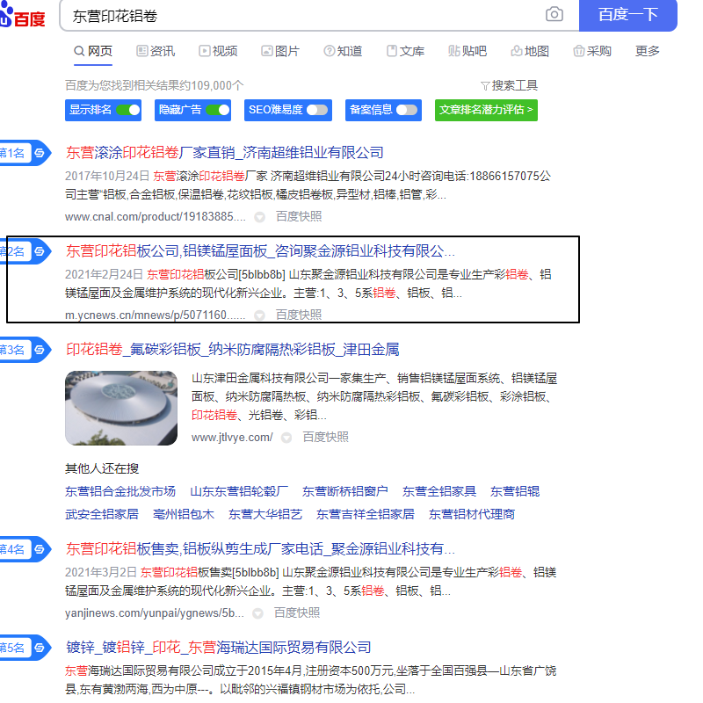Click the related search 东营铝材代理商
The image size is (703, 703).
pyautogui.click(x=472, y=514)
